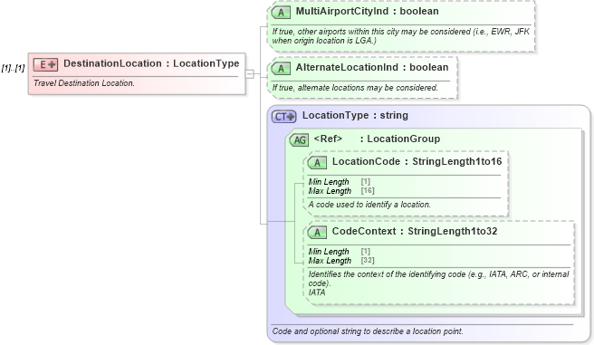Select the DestinationLocation : LocationType title
Viewport: 594px width, 345px height.
coord(151,63)
